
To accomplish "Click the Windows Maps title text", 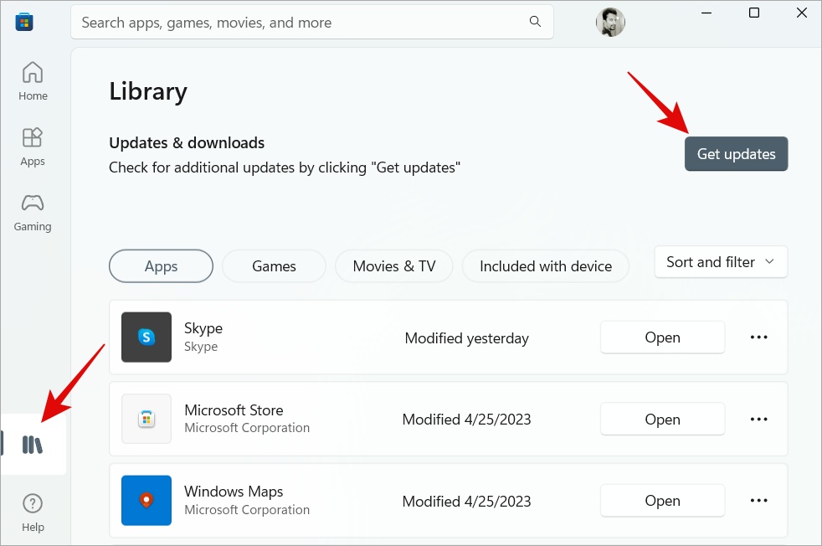I will click(234, 492).
